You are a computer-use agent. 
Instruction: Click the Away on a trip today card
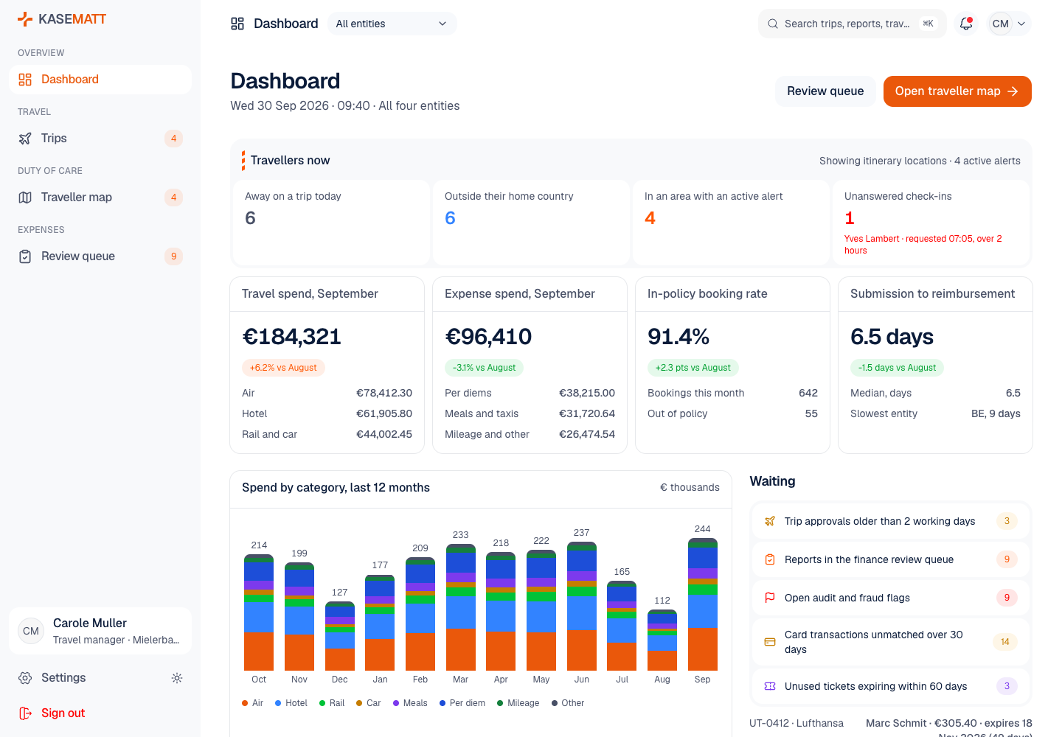point(331,223)
